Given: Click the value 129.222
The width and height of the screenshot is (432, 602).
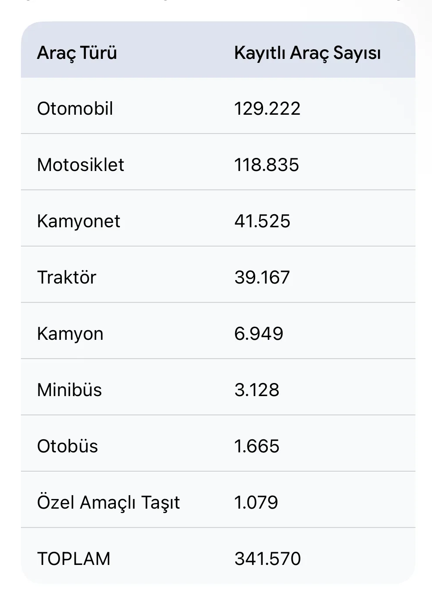Looking at the screenshot, I should tap(267, 109).
